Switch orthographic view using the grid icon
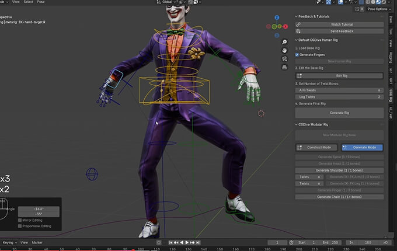This screenshot has width=397, height=251. (284, 68)
